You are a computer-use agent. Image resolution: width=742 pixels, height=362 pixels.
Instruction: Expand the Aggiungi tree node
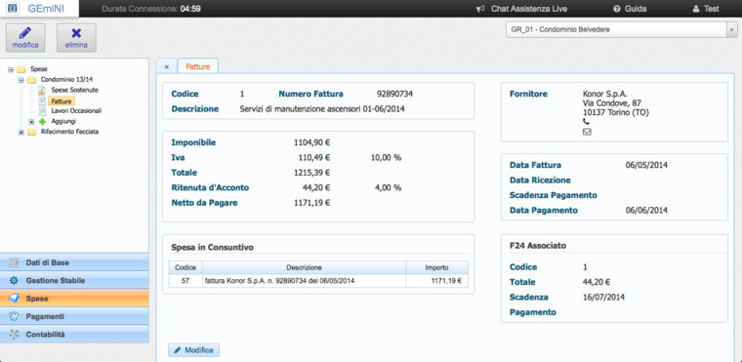31,122
